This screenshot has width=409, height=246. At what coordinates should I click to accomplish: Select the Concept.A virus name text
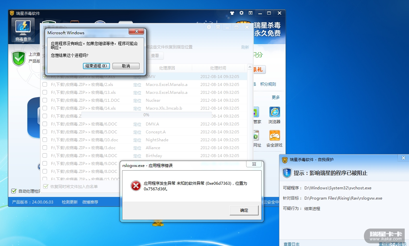click(x=156, y=132)
